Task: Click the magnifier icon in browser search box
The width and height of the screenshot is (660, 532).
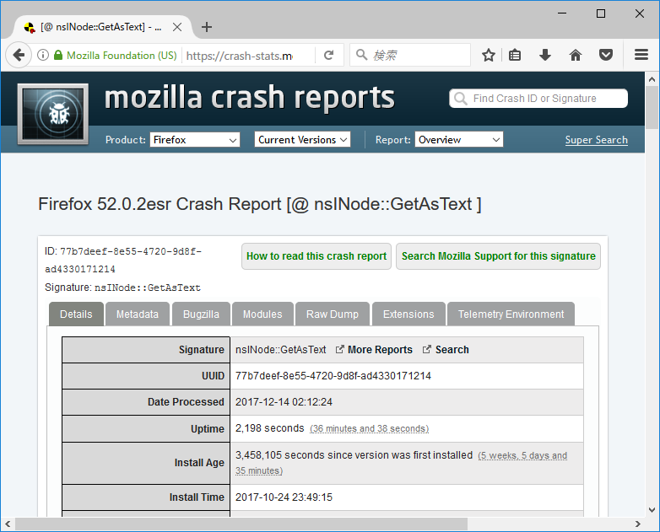Action: (361, 55)
